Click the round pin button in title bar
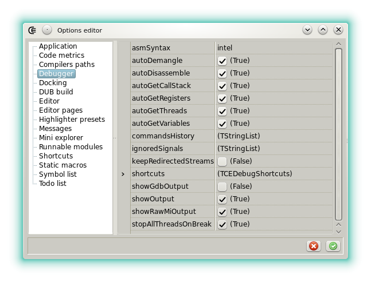Screen dimensions: 371x282 (x=47, y=30)
